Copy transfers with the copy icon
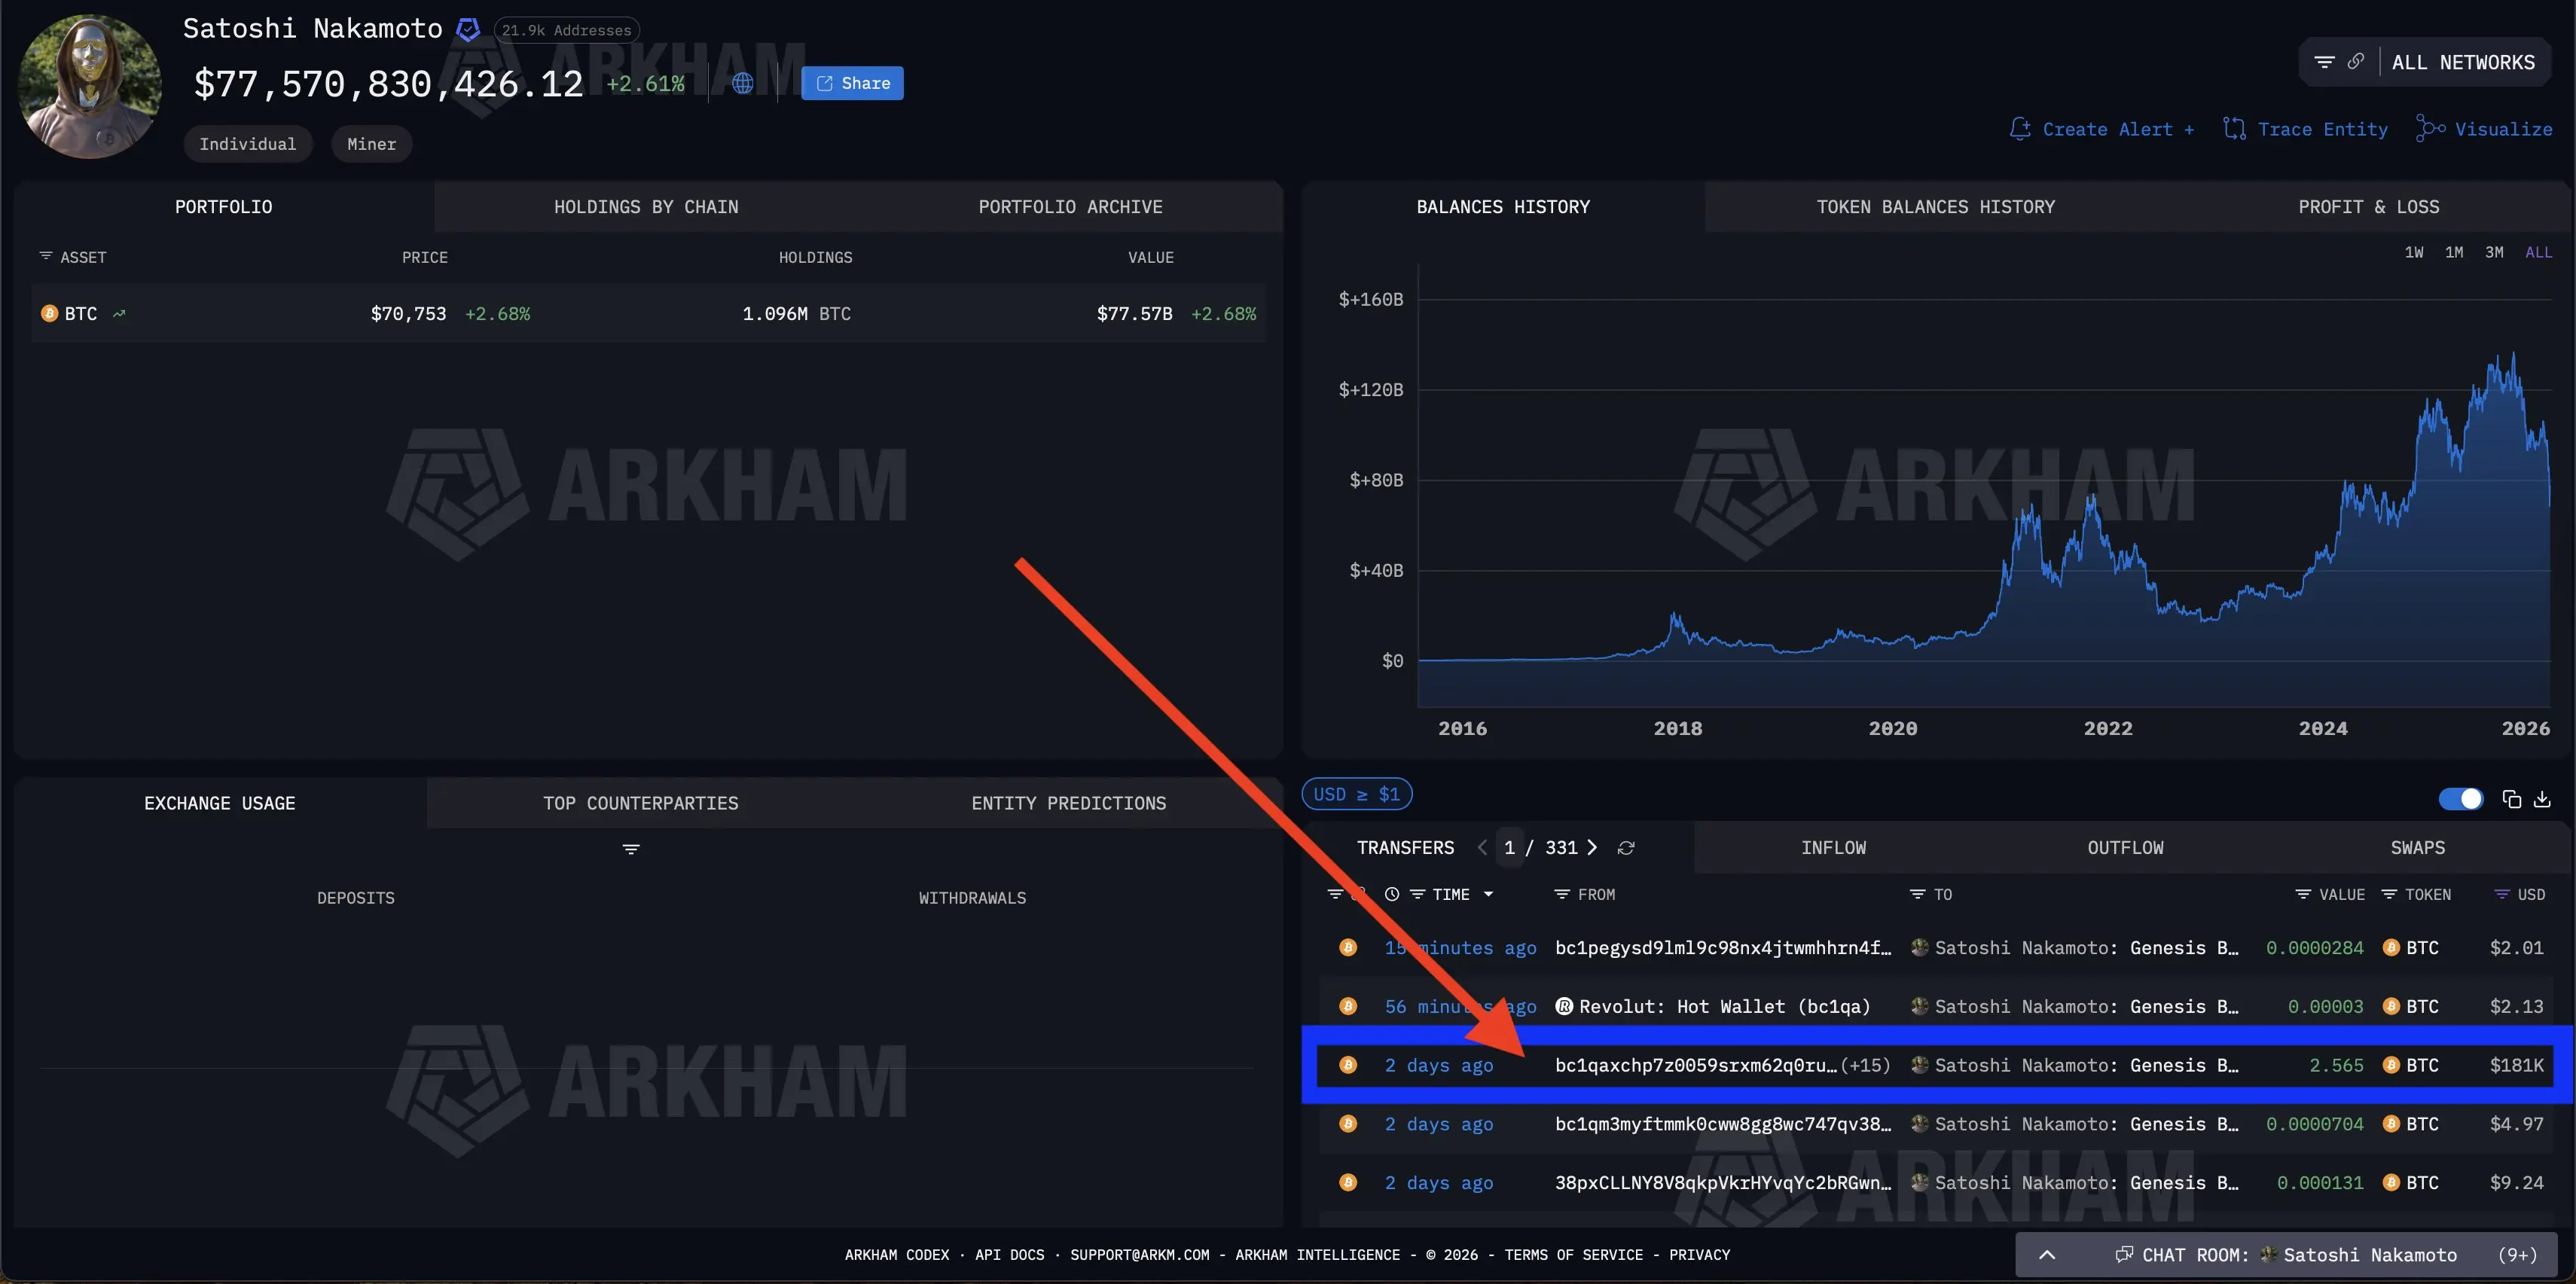Screen dimensions: 2576x1284 click(2511, 799)
